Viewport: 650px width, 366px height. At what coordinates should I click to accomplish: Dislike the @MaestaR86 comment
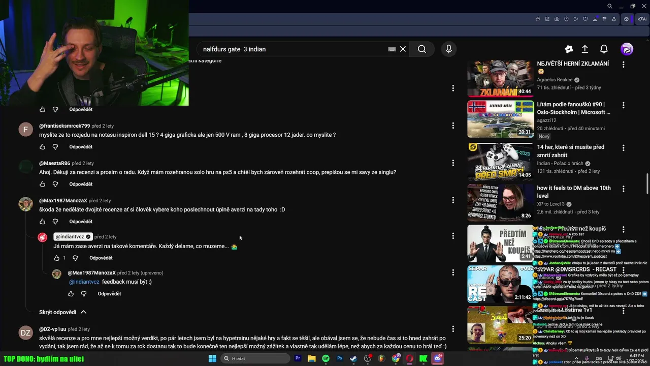[55, 184]
